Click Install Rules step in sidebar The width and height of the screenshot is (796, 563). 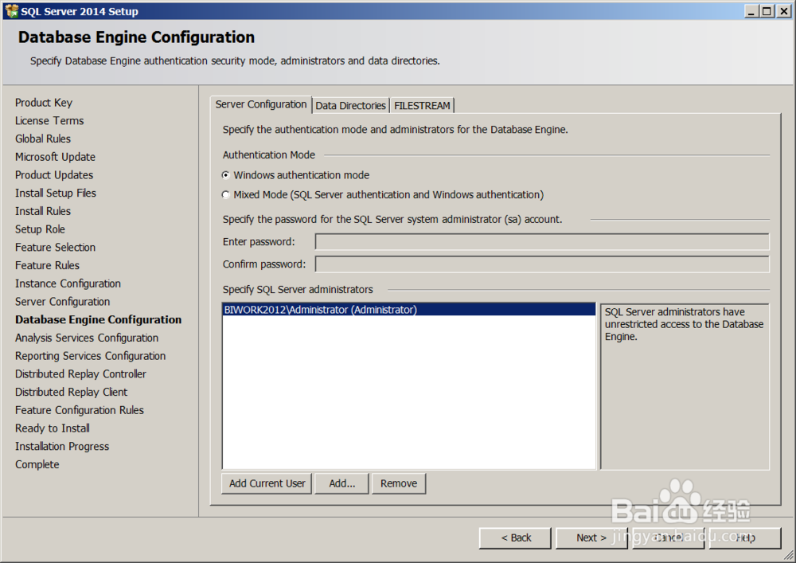click(x=43, y=211)
